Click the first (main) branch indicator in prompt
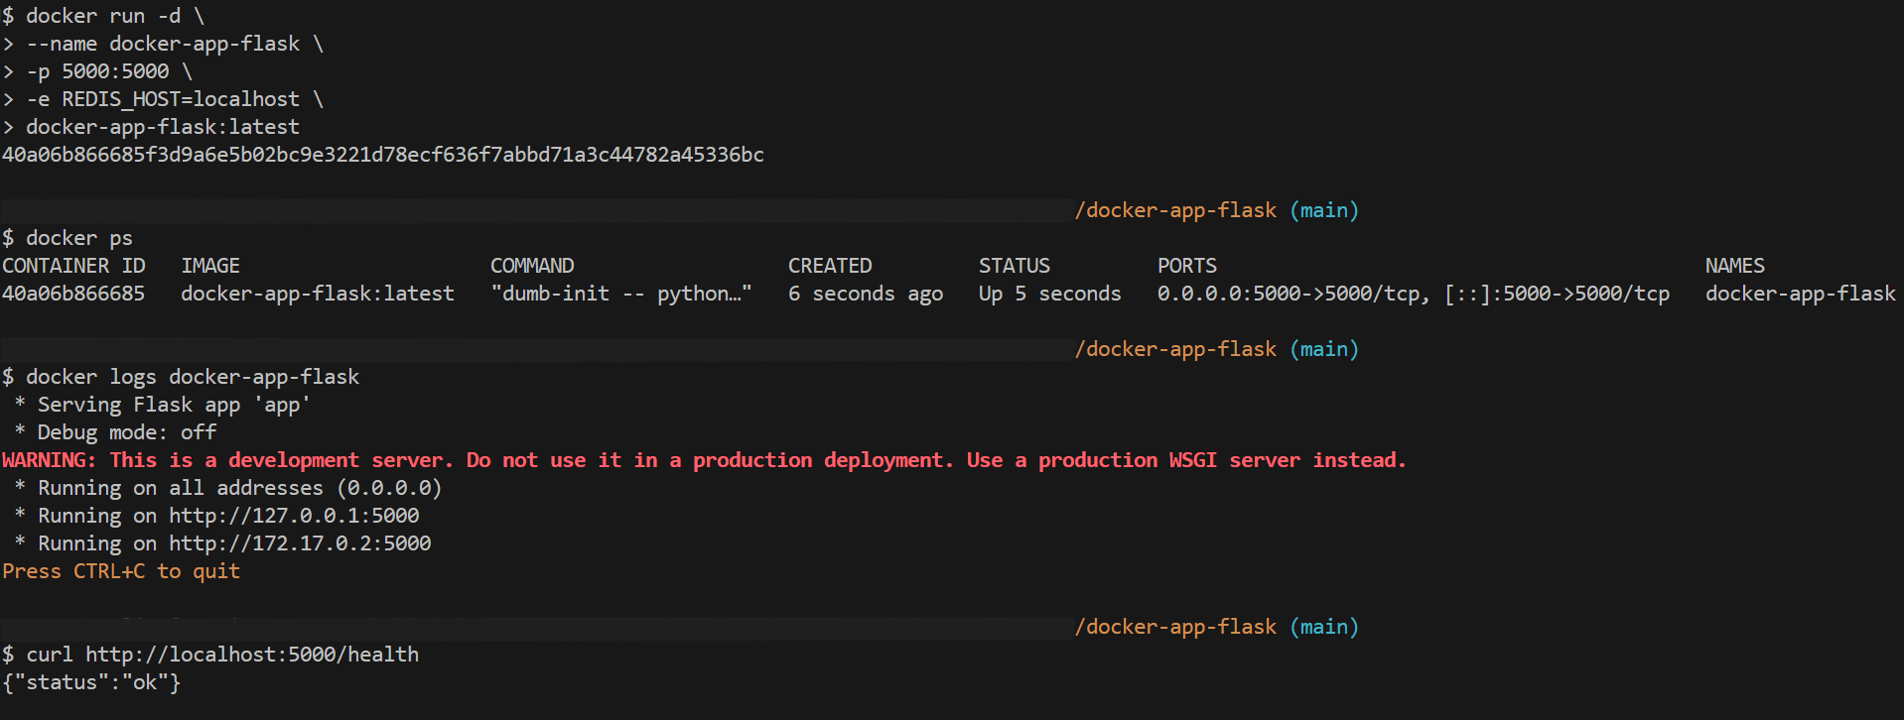Viewport: 1904px width, 720px height. point(1324,210)
